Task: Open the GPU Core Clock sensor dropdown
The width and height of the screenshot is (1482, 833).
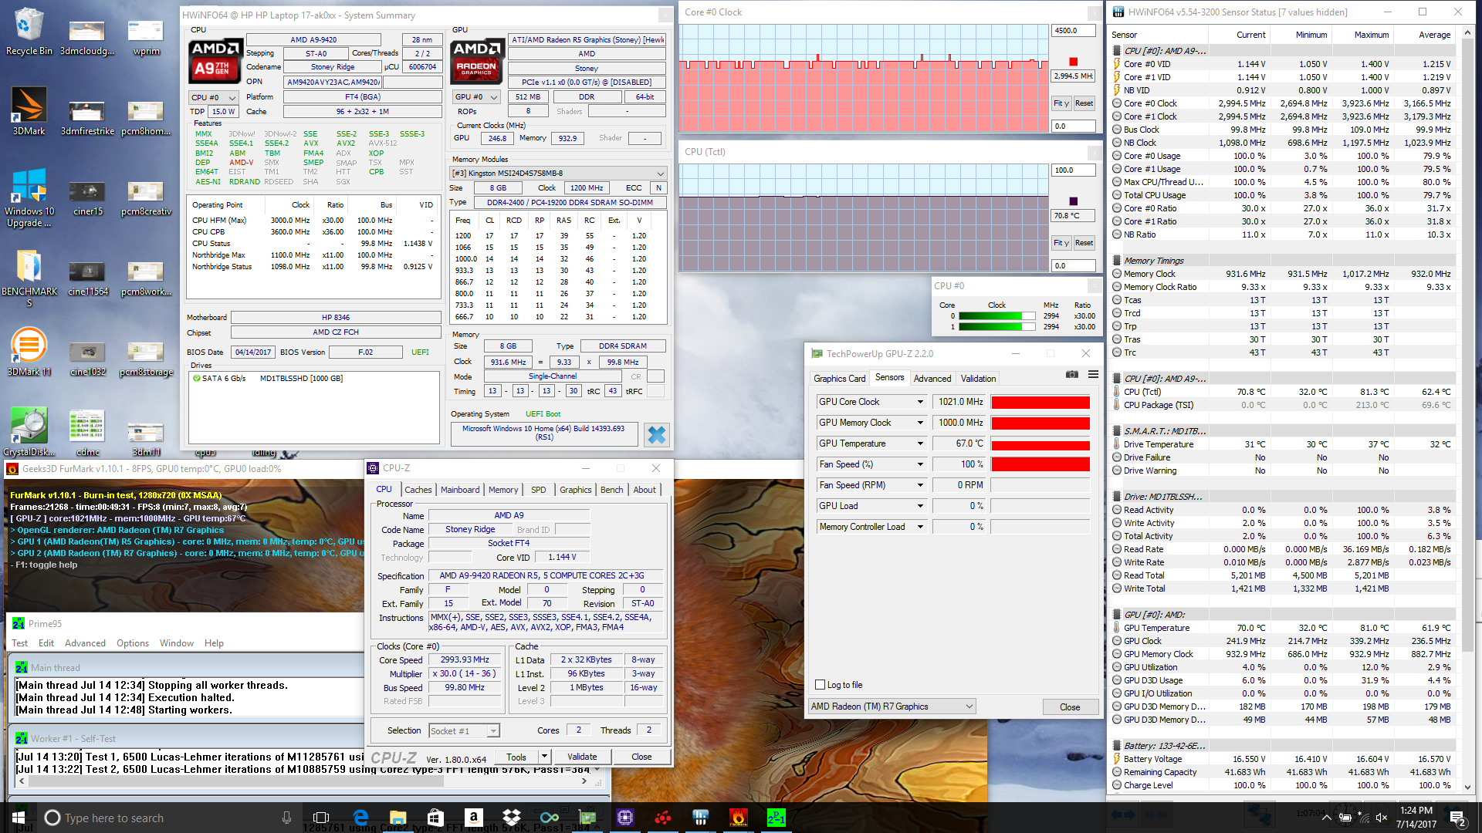Action: point(920,402)
